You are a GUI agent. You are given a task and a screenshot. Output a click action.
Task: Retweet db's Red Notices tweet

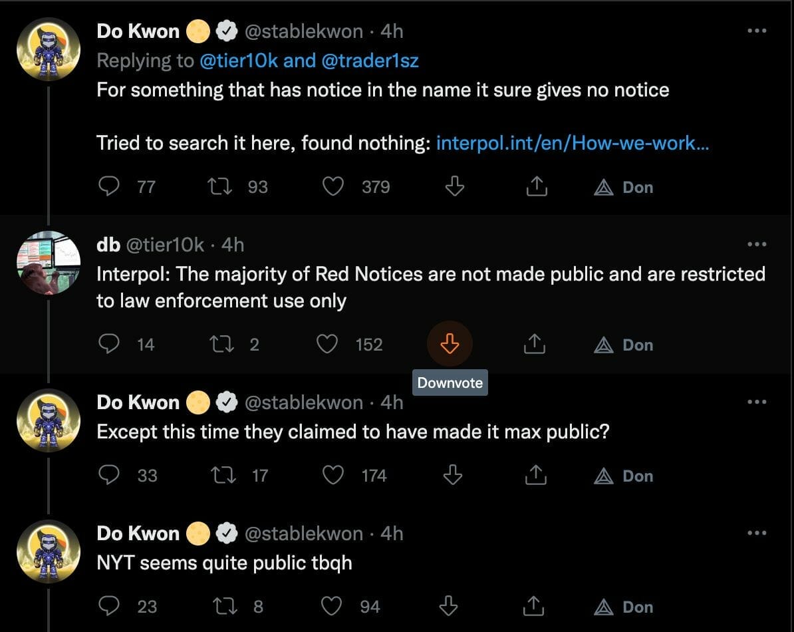point(220,344)
